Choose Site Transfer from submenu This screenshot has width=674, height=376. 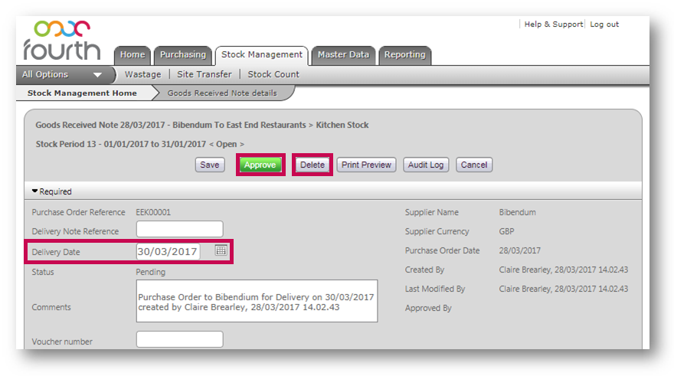204,75
